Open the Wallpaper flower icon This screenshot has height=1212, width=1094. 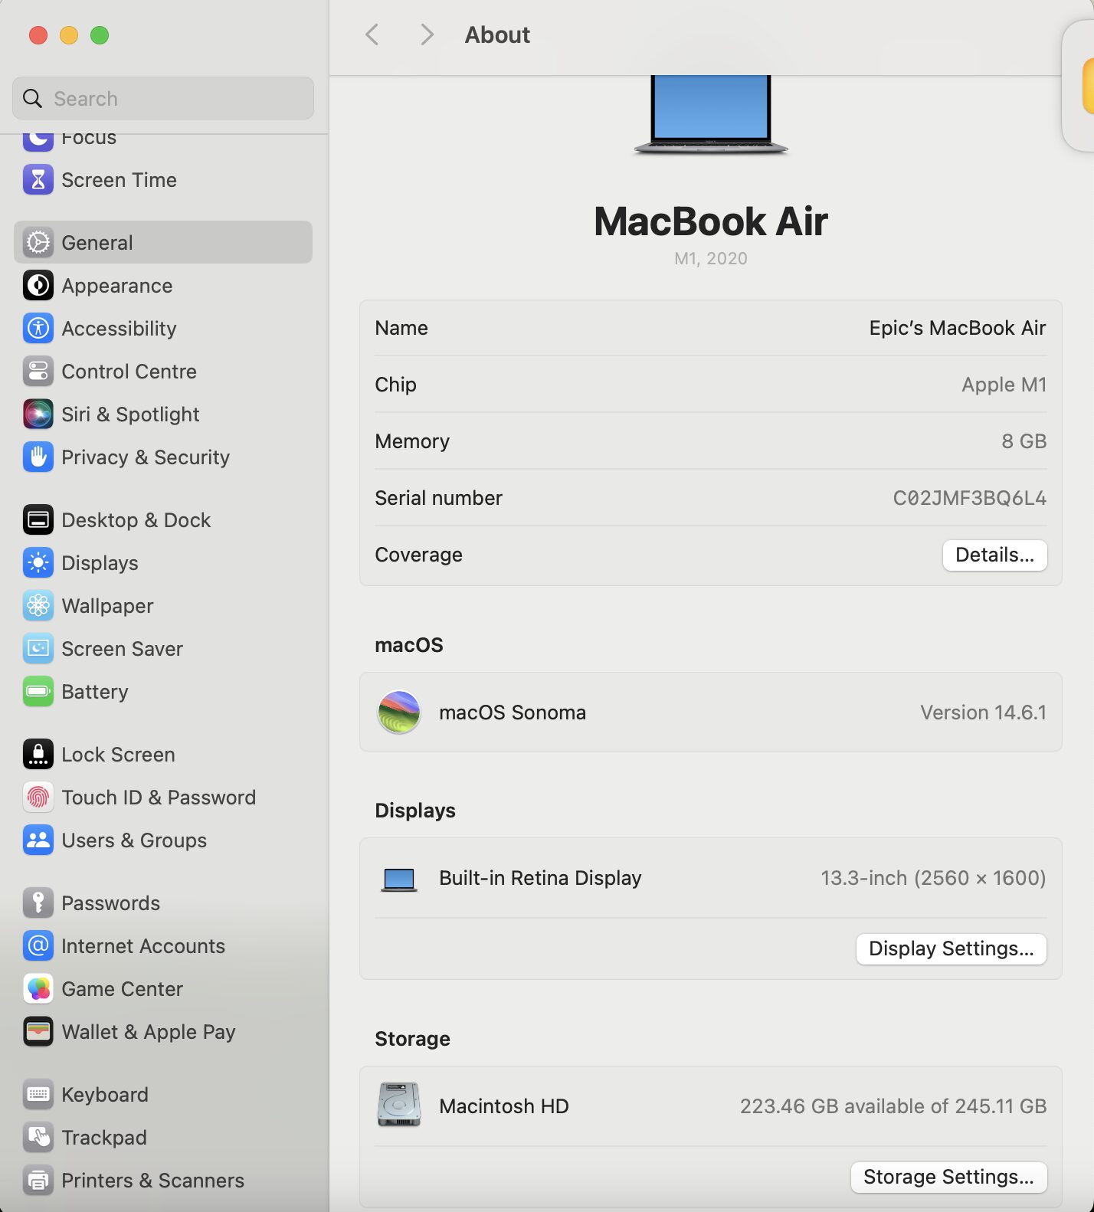[38, 606]
